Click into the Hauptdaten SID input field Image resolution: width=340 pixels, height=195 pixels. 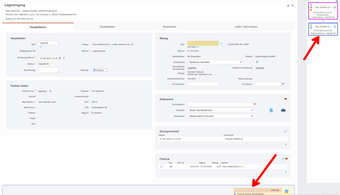48,43
